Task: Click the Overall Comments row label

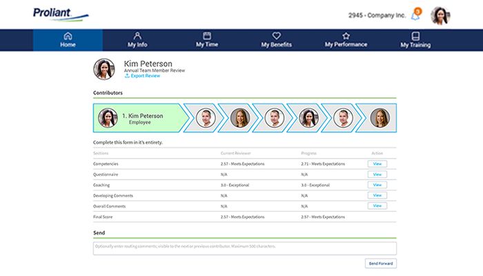Action: (x=109, y=206)
